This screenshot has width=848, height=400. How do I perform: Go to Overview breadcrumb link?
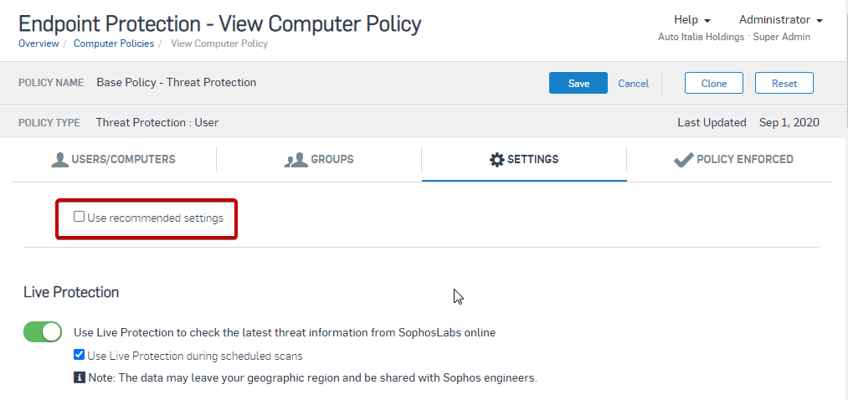click(39, 44)
